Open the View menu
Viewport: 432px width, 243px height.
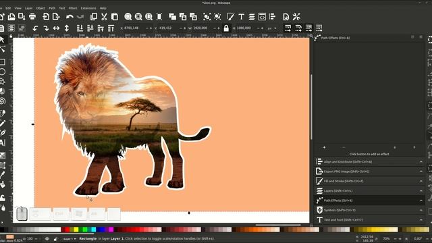click(18, 8)
